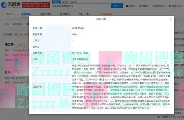
Task: Switch to the 知识产权 tab
Action: [84, 14]
